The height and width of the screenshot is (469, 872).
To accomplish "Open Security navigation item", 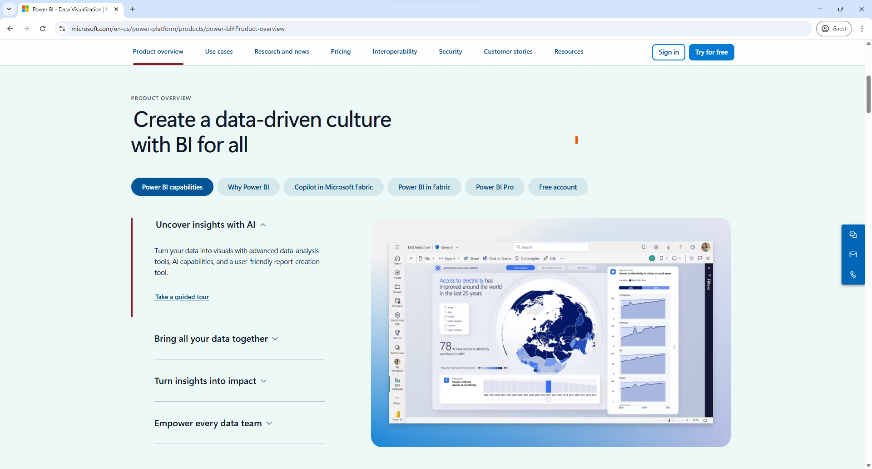I will 451,52.
